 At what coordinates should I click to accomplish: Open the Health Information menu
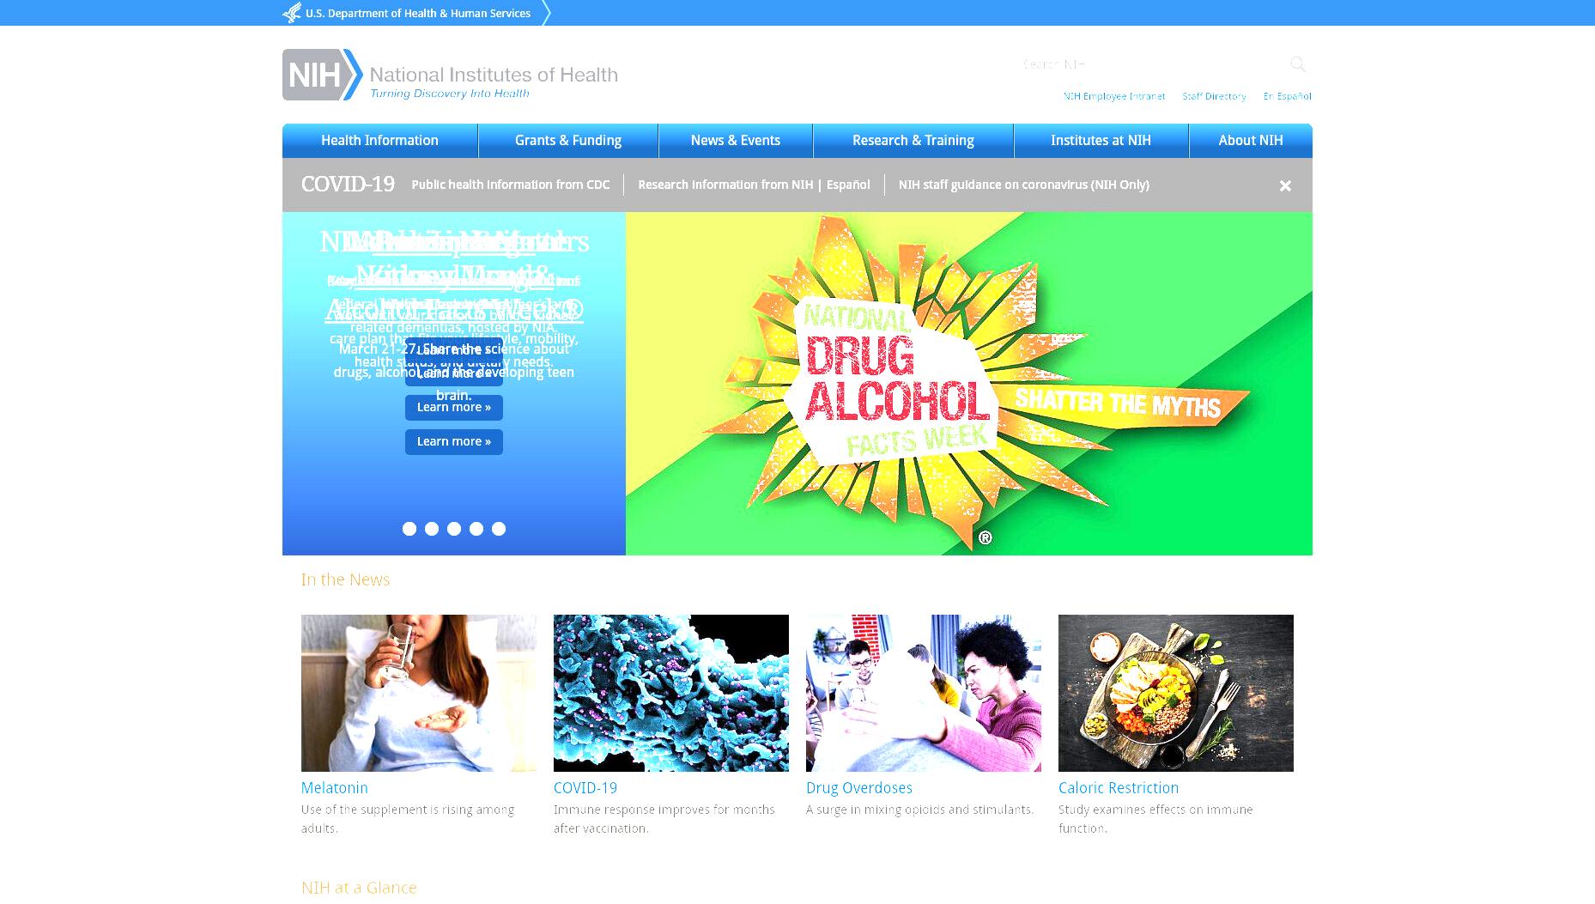coord(379,141)
